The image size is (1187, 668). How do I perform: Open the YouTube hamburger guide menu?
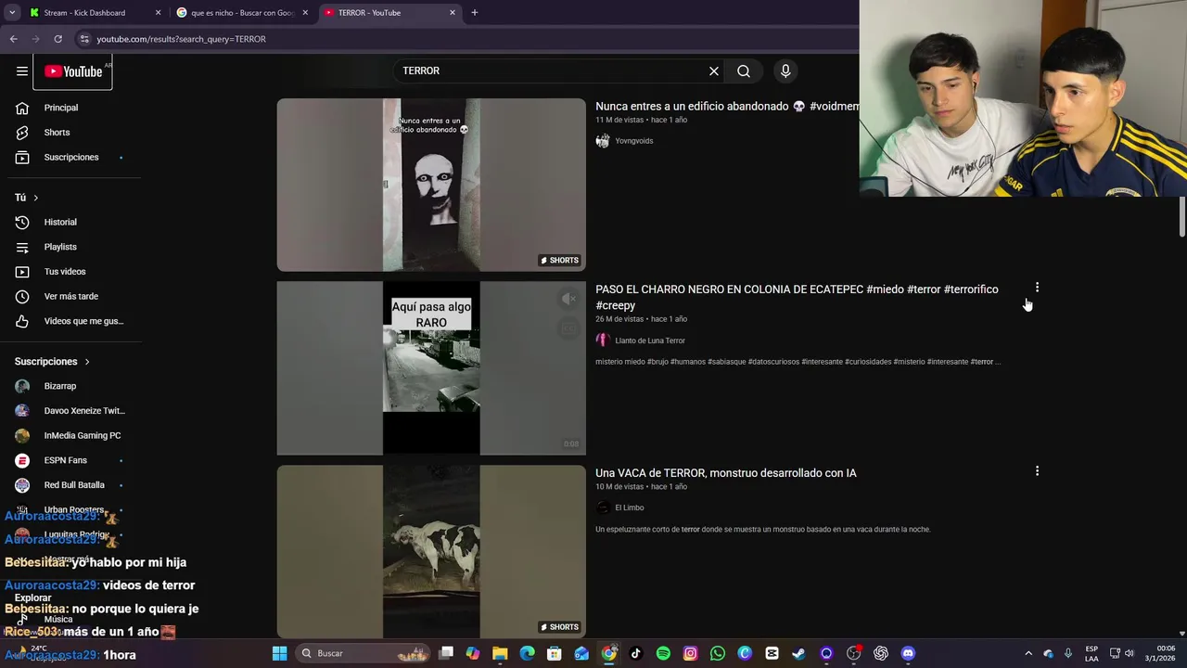pyautogui.click(x=22, y=71)
